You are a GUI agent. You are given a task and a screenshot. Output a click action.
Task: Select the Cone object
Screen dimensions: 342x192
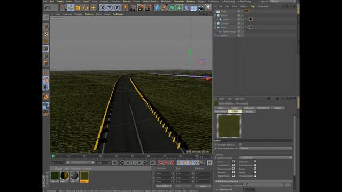click(x=226, y=19)
